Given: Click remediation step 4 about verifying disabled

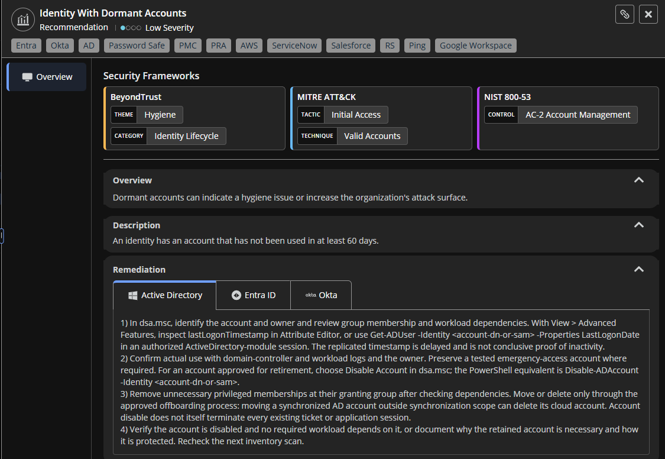Looking at the screenshot, I should pos(379,435).
